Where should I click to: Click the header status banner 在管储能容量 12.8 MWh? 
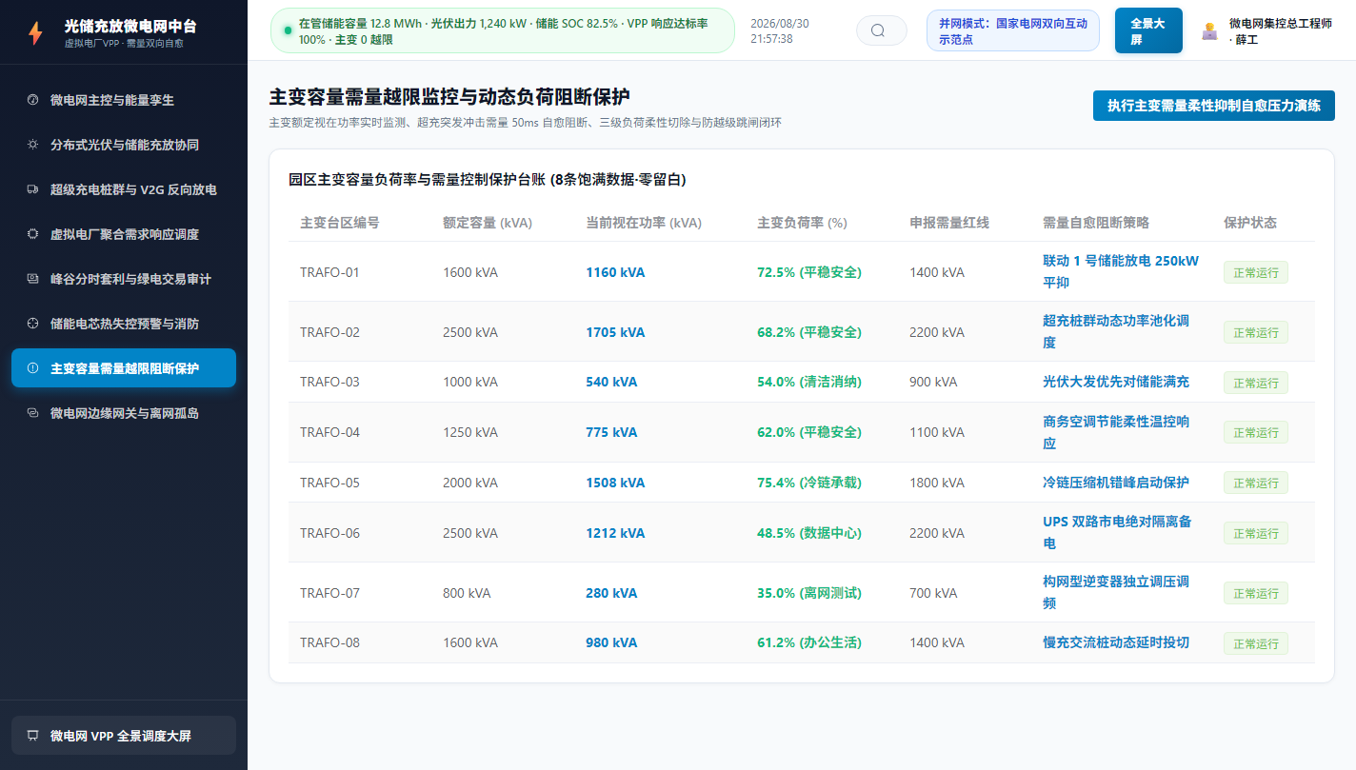(x=503, y=30)
